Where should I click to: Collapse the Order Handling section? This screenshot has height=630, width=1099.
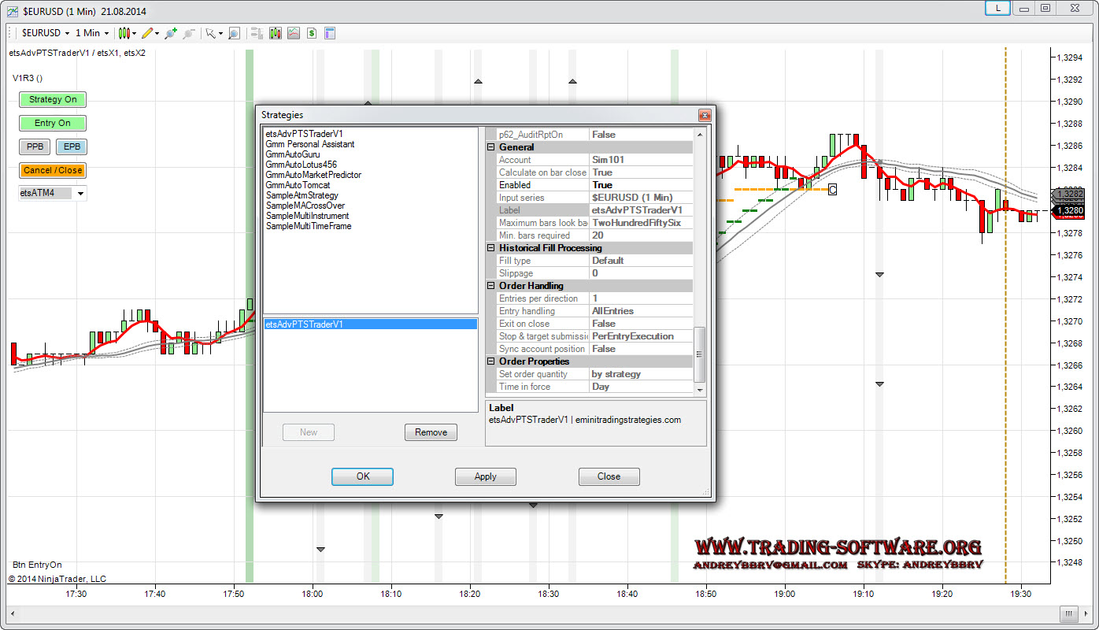point(491,286)
